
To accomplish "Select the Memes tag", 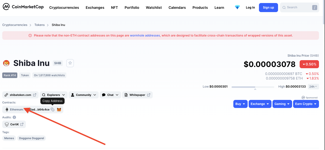I will pos(9,138).
